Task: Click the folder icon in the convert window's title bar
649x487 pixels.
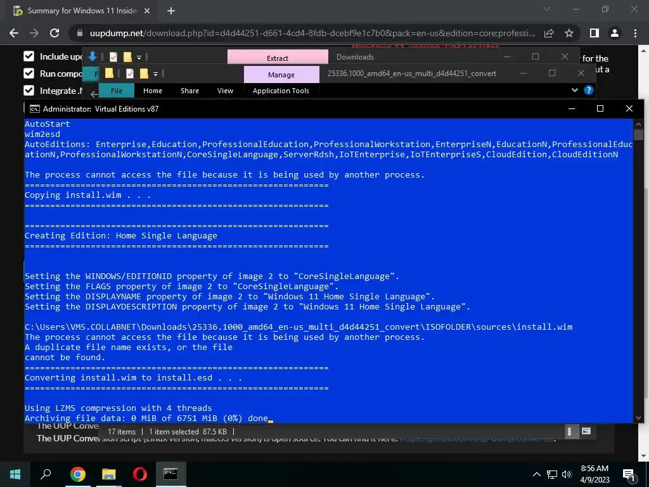Action: coord(109,74)
